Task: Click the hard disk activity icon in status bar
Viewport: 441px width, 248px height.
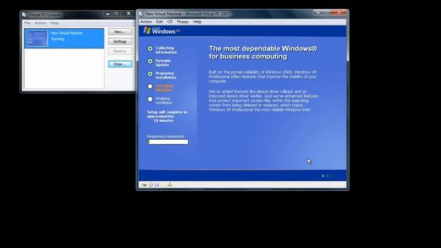Action: 144,185
